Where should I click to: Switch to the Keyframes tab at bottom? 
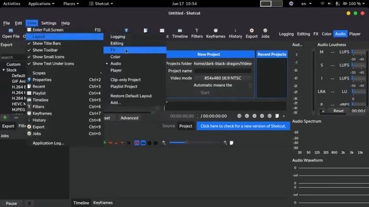103,203
